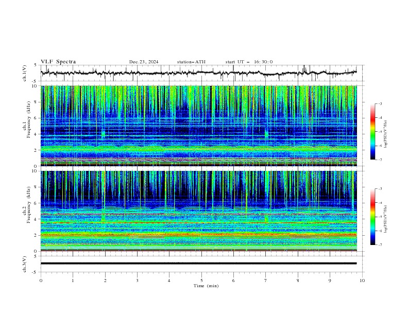Click the 'ch.1(V)' waveform axis label
This screenshot has width=408, height=315.
point(25,73)
